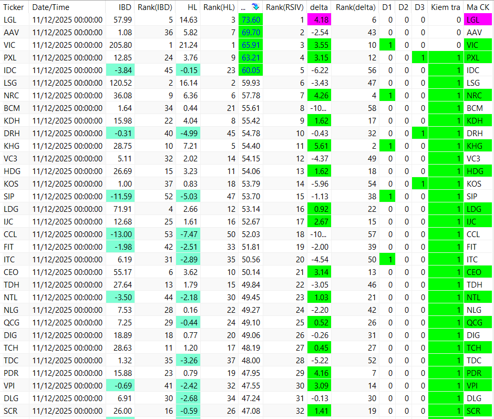Select LSG in the Ticker column

(11, 83)
